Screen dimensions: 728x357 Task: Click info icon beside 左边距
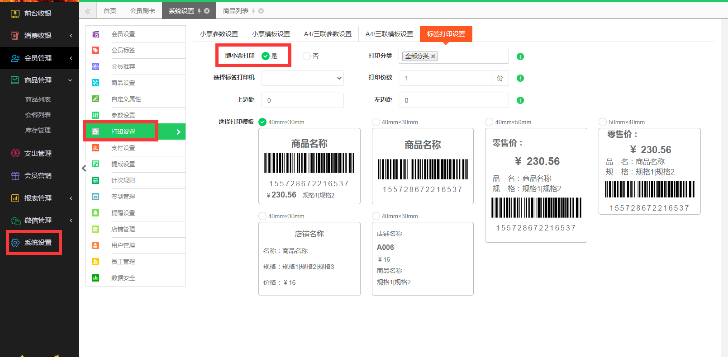point(520,100)
